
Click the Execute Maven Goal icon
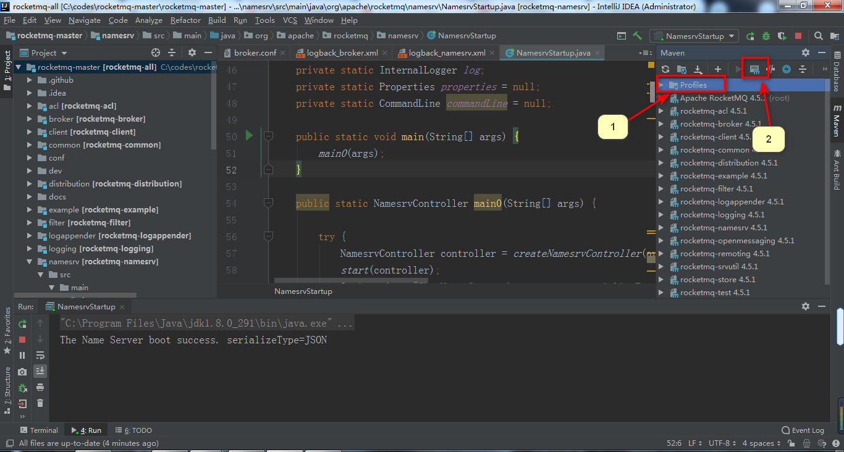(754, 69)
